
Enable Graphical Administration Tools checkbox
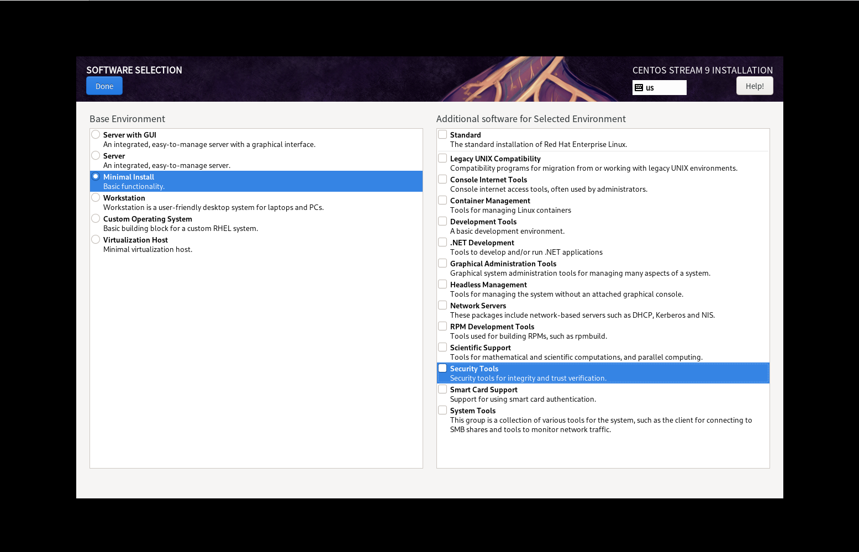click(442, 263)
